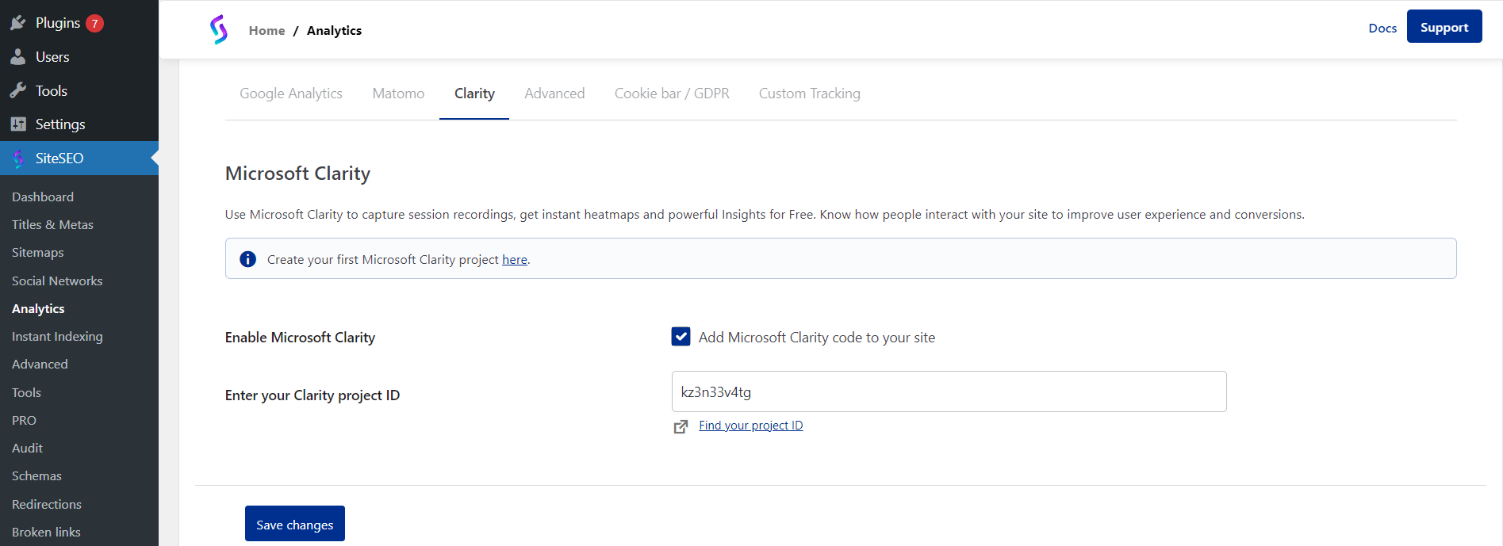The width and height of the screenshot is (1503, 546).
Task: Click the SiteSEO sidebar menu icon
Action: pos(18,158)
